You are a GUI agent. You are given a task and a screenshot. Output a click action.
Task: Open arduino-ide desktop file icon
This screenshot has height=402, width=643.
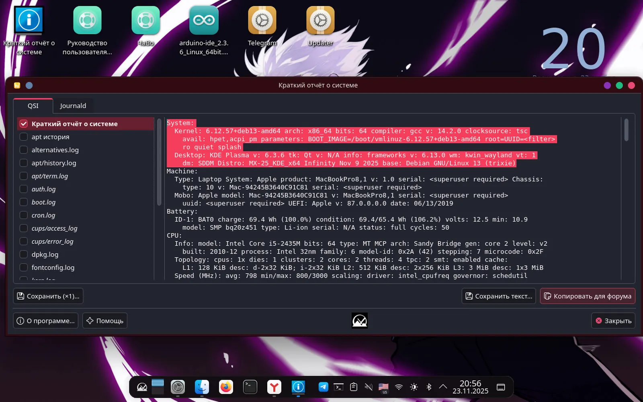click(204, 31)
